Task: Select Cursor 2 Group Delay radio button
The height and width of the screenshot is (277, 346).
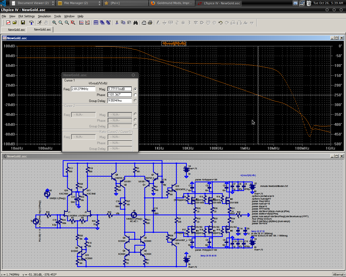Action: 135,126
